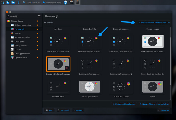Select the Tryout theme thumbnail
176x120 pixels.
(x=153, y=87)
